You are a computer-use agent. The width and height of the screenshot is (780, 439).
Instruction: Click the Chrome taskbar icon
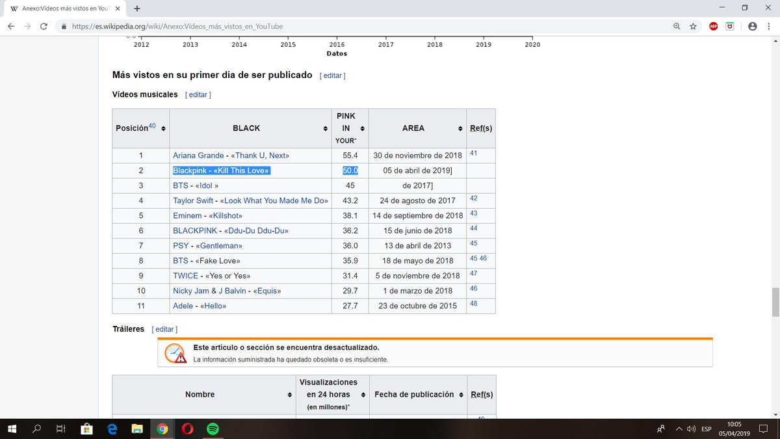162,429
